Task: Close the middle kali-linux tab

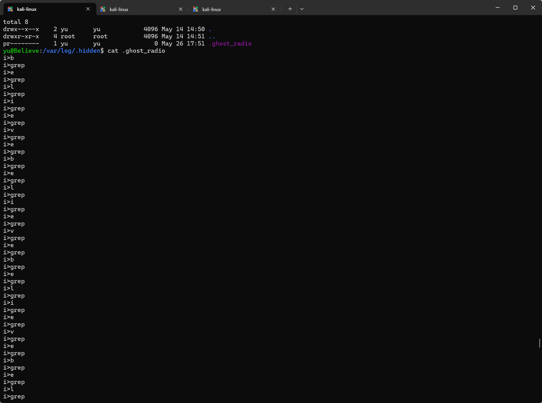Action: click(x=181, y=9)
